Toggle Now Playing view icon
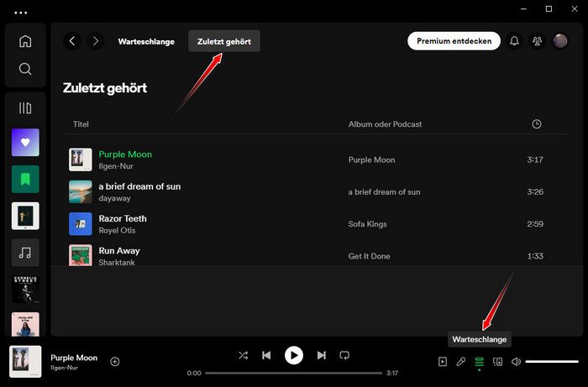This screenshot has width=588, height=387. click(443, 362)
